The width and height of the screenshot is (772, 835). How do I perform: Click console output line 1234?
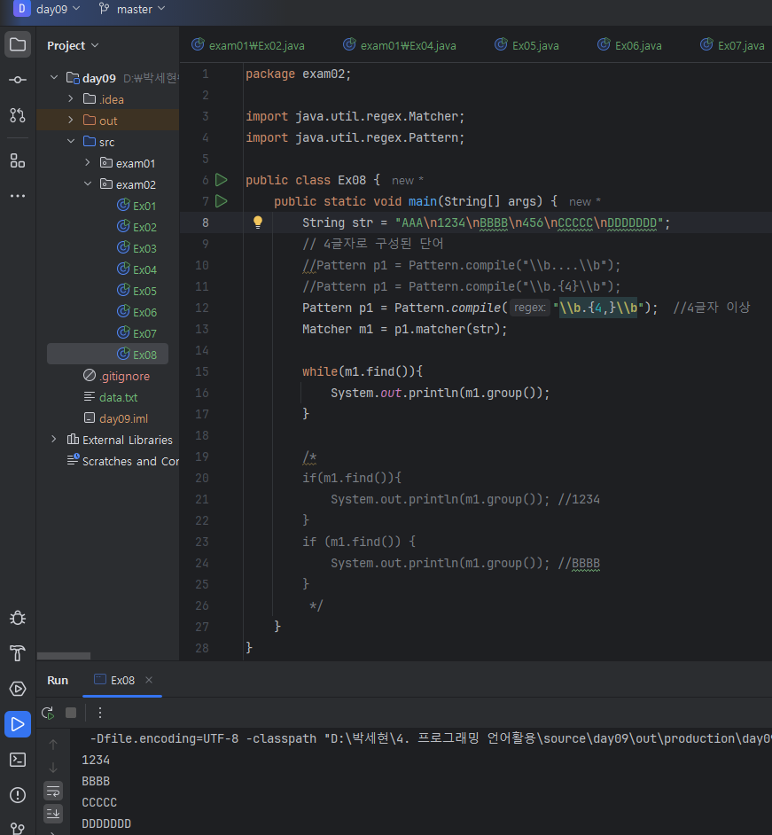[x=96, y=760]
